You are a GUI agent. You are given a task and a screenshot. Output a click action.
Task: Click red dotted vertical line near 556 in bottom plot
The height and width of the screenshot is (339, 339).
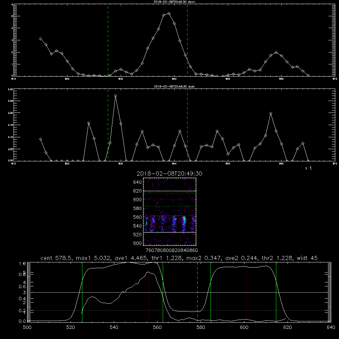point(149,292)
